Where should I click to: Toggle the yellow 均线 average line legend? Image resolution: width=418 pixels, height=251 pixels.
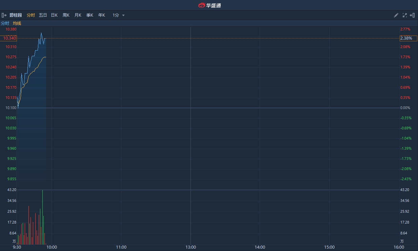click(x=17, y=23)
